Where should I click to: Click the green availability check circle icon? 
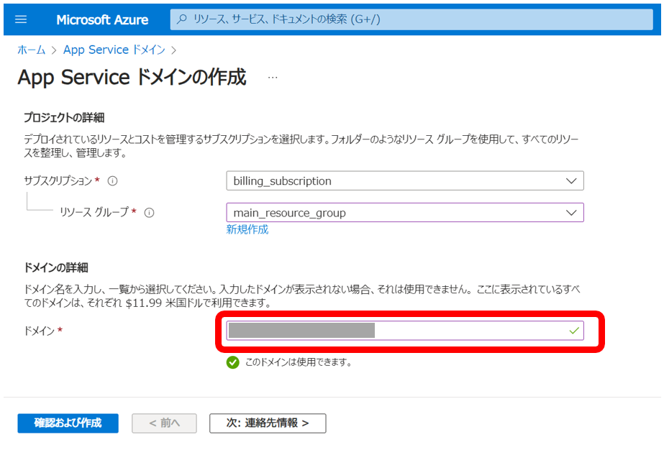[232, 362]
